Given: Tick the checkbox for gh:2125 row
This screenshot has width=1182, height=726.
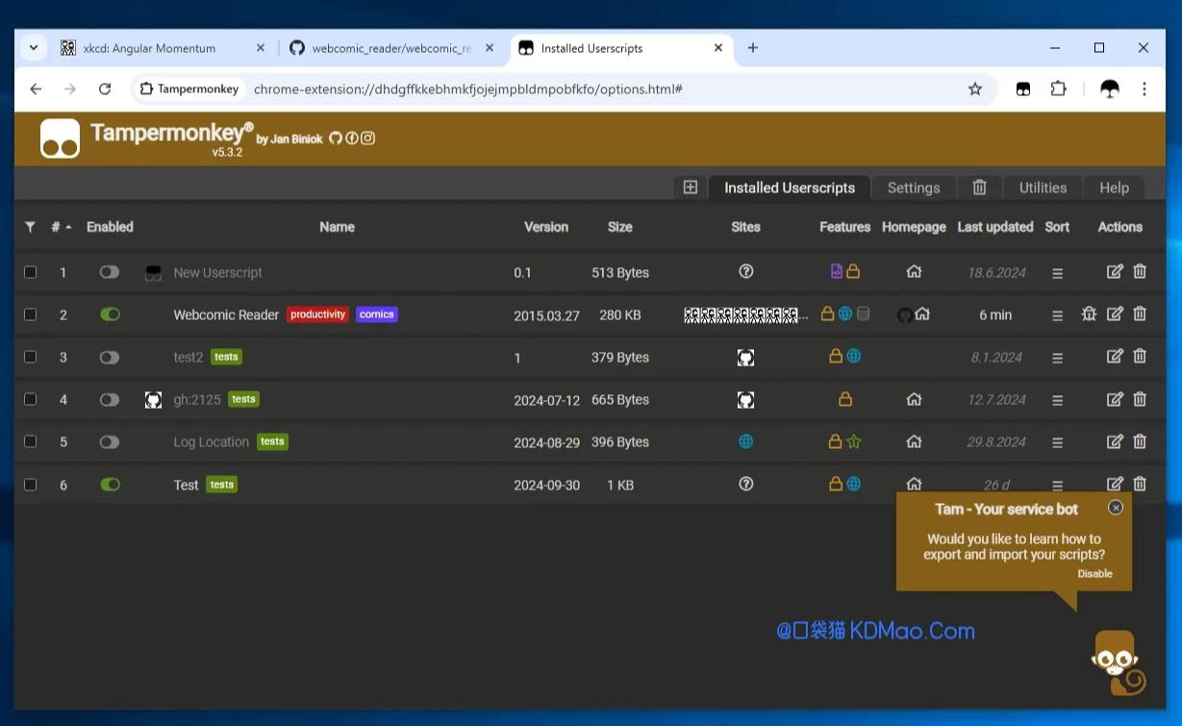Looking at the screenshot, I should pyautogui.click(x=30, y=399).
